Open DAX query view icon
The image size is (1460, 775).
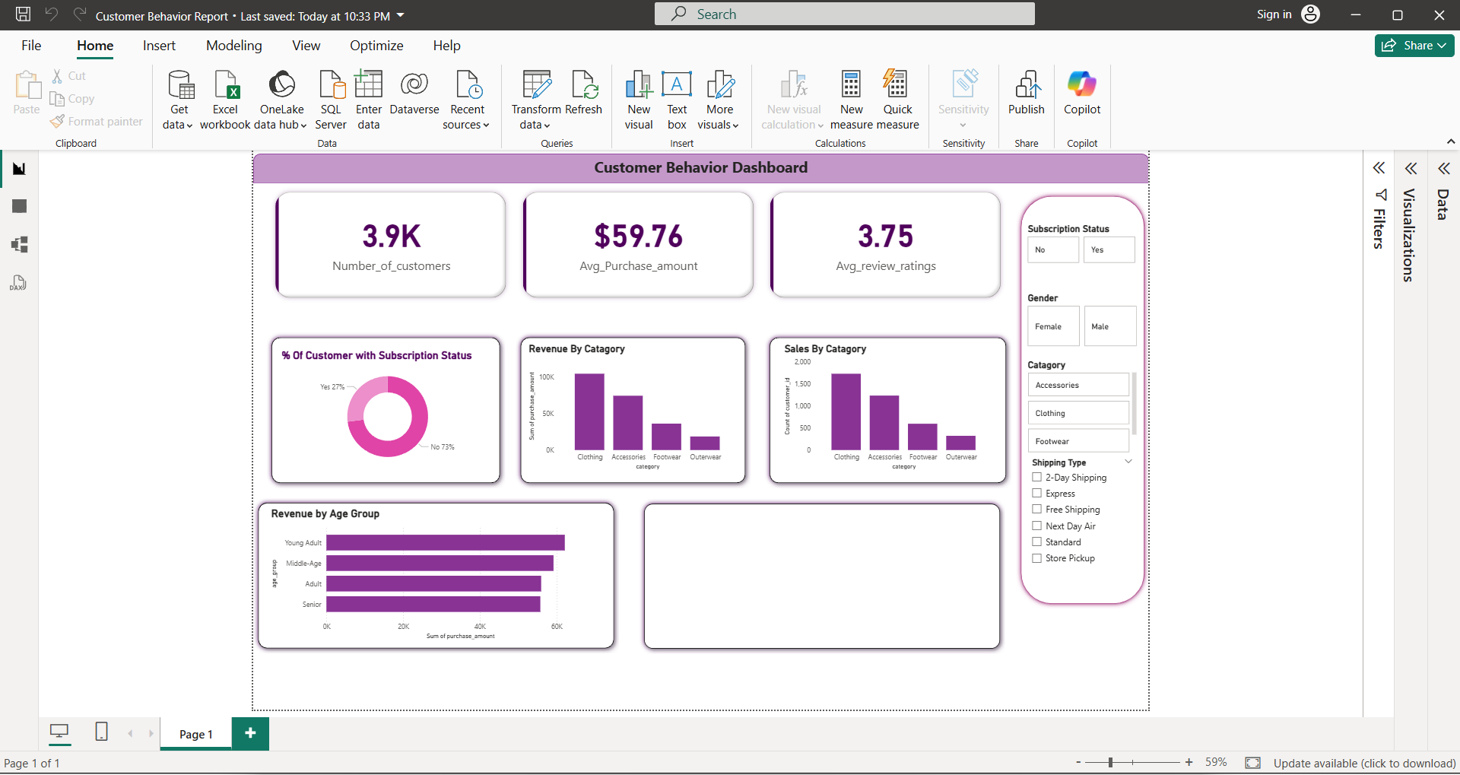click(19, 283)
